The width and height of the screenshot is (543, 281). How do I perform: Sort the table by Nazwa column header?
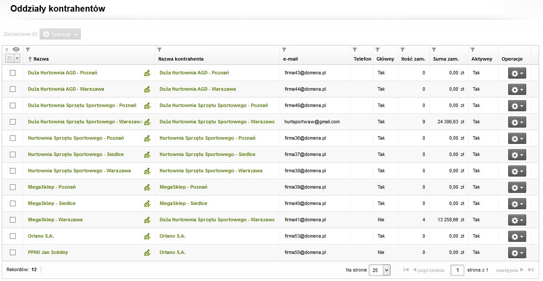(41, 59)
